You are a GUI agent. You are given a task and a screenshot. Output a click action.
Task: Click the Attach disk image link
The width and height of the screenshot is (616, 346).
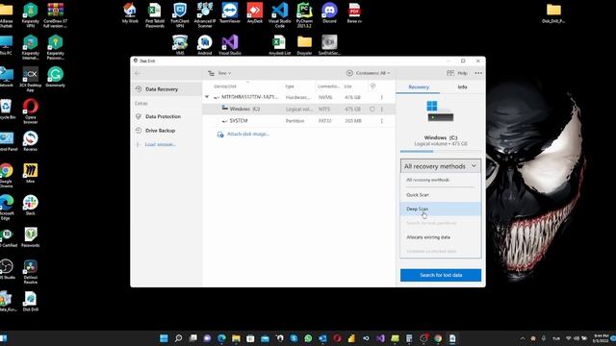pyautogui.click(x=248, y=134)
